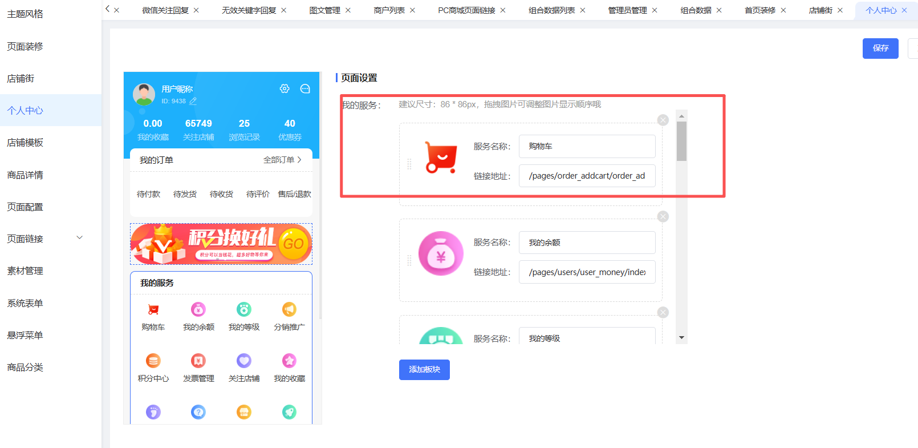
Task: Open the message chat icon in profile header
Action: pyautogui.click(x=305, y=88)
